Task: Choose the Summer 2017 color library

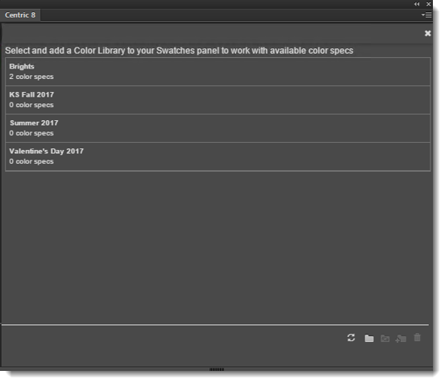Action: (x=218, y=128)
